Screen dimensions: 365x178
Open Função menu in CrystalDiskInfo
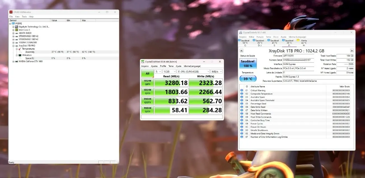pyautogui.click(x=260, y=37)
